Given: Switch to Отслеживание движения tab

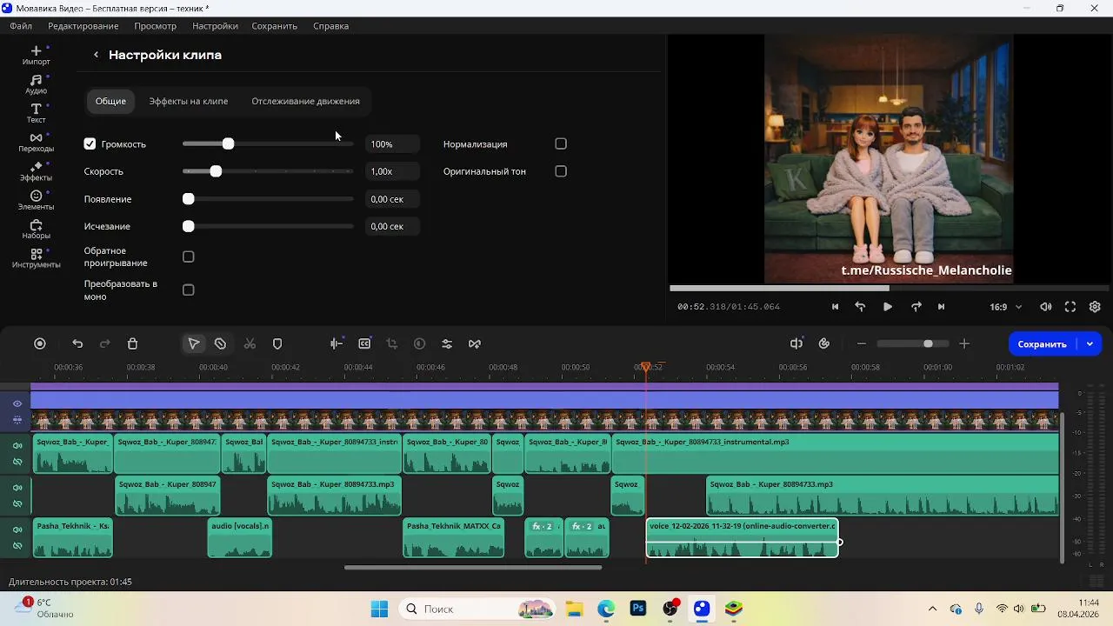Looking at the screenshot, I should tap(305, 102).
